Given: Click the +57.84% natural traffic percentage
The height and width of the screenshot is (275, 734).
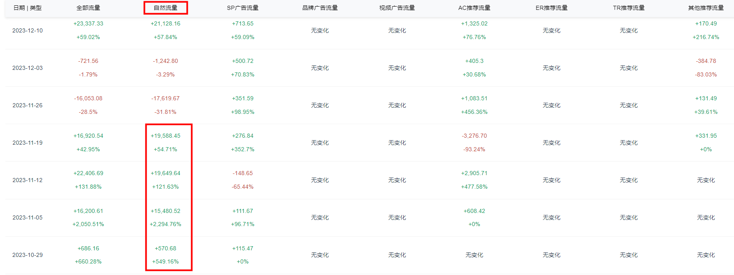Looking at the screenshot, I should (x=166, y=37).
